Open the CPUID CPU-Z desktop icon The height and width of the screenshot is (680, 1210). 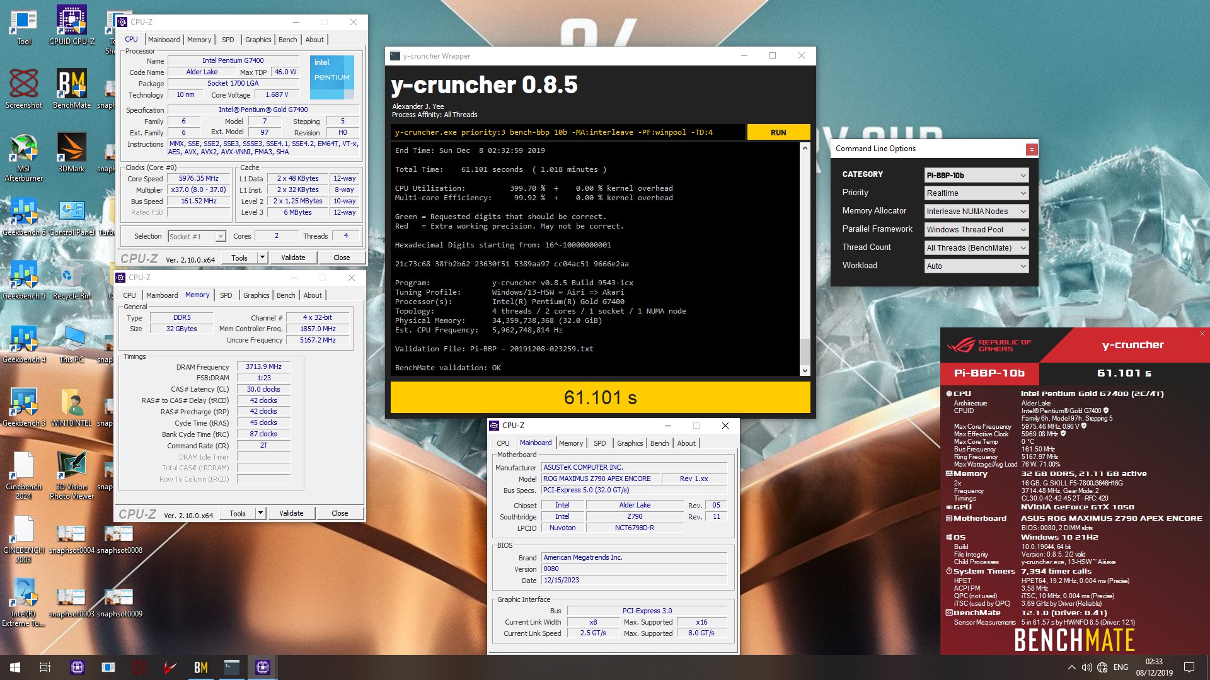tap(72, 25)
